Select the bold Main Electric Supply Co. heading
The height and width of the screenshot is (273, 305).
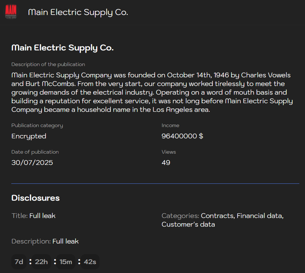pyautogui.click(x=62, y=48)
